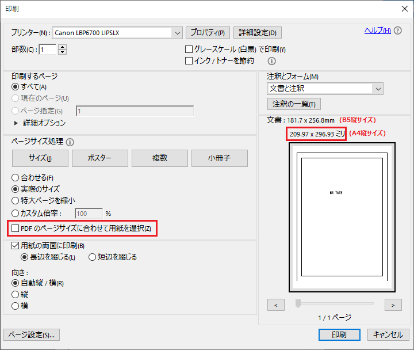Increase copies with the up spinner arrow
This screenshot has height=350, width=414.
[x=62, y=47]
